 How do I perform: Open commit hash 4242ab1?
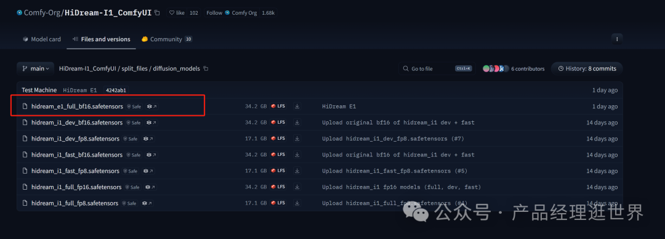(x=115, y=91)
